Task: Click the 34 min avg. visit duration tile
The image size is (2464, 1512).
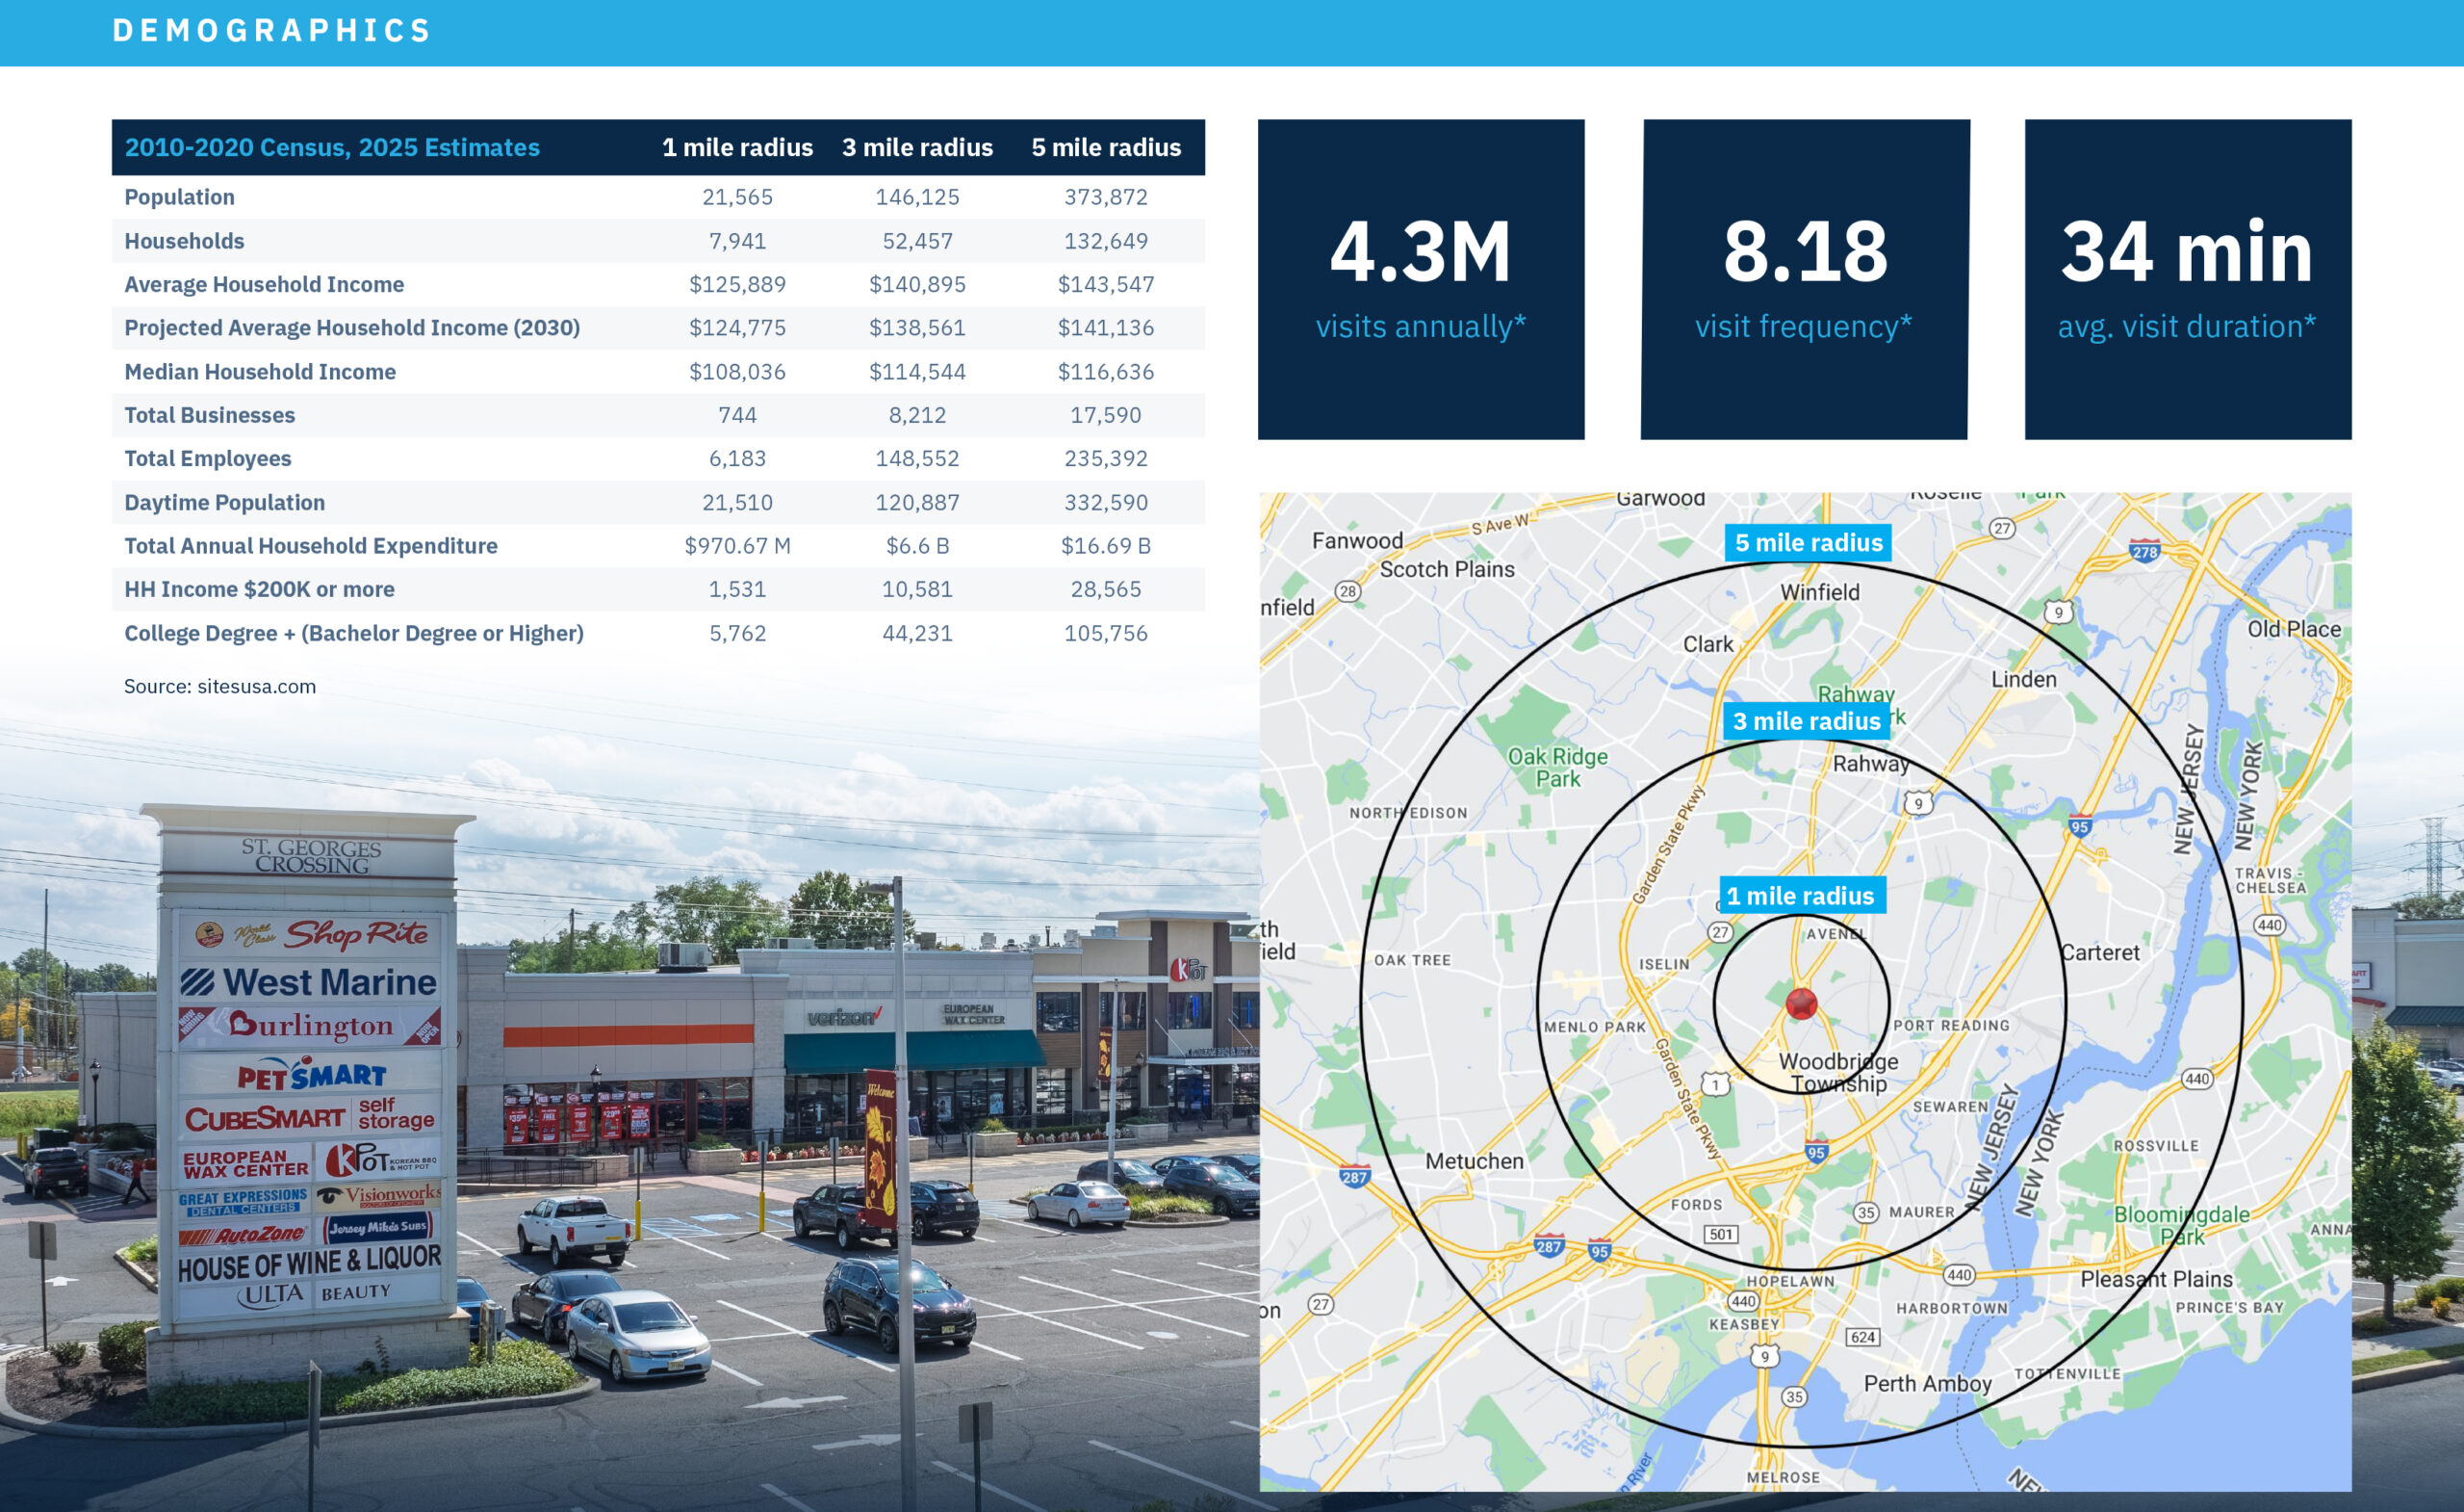Action: click(x=2187, y=279)
